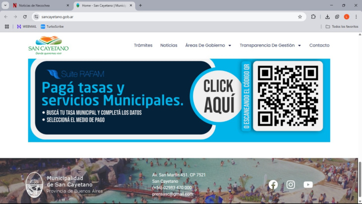Viewport: 362px width, 204px height.
Task: Open the Noticias menu item
Action: coord(169,45)
